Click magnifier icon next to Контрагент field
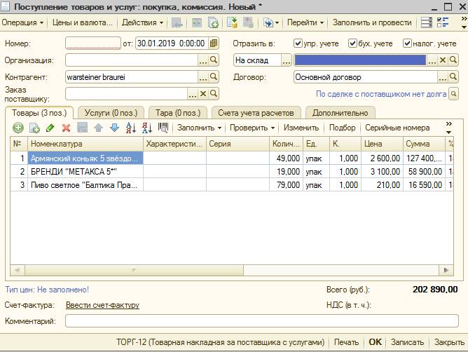Screen dimensions: 468x352 click(x=214, y=77)
